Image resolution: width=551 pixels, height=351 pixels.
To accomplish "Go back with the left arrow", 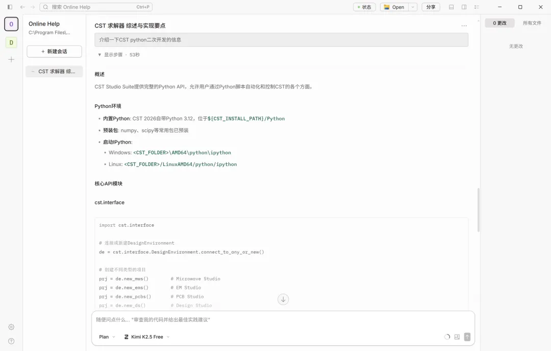I will 22,7.
